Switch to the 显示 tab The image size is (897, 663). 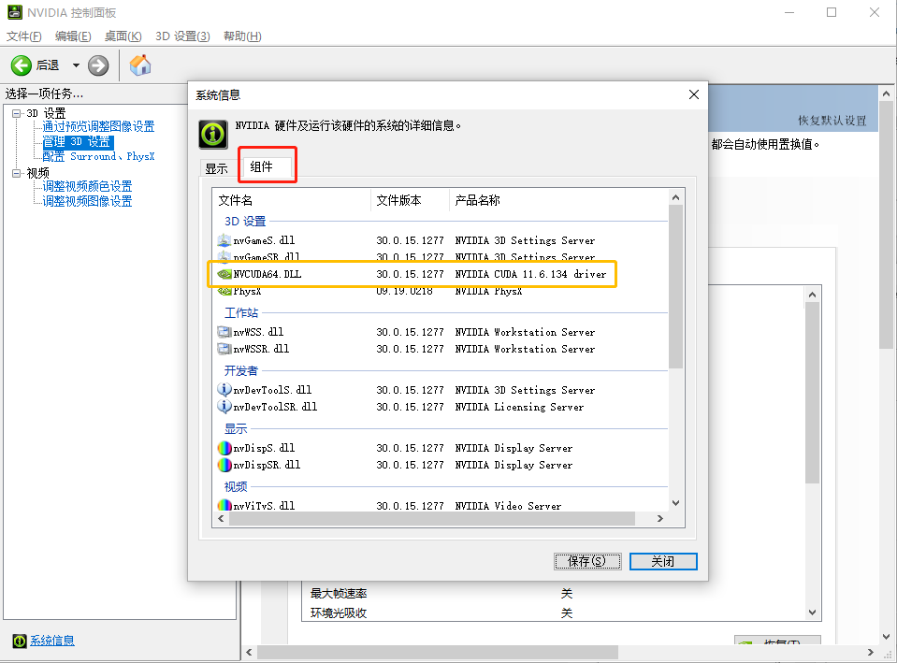217,168
